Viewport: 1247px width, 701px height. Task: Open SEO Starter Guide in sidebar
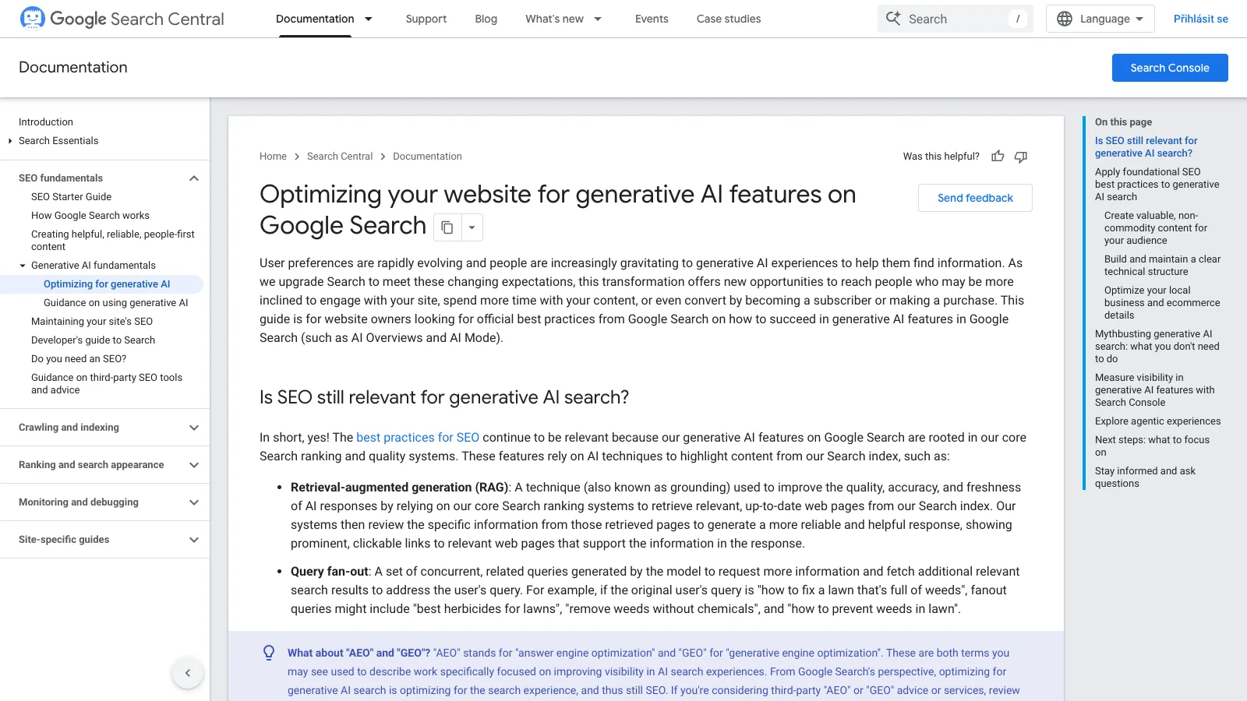pyautogui.click(x=71, y=197)
